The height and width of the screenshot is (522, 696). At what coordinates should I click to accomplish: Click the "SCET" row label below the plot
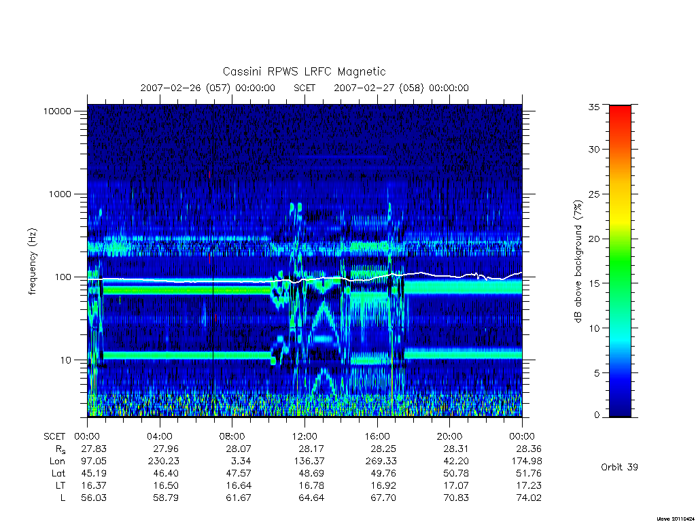tap(54, 437)
